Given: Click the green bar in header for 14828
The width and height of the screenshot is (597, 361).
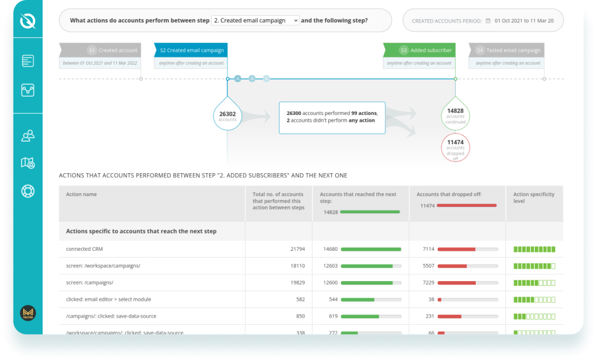Looking at the screenshot, I should [x=370, y=212].
